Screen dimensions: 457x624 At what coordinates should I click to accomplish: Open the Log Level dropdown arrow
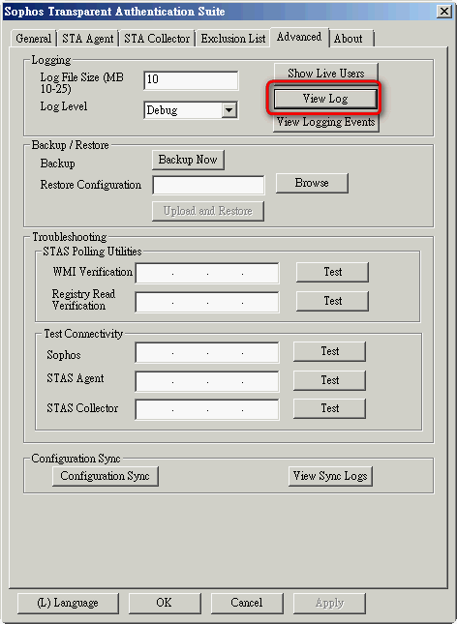229,110
